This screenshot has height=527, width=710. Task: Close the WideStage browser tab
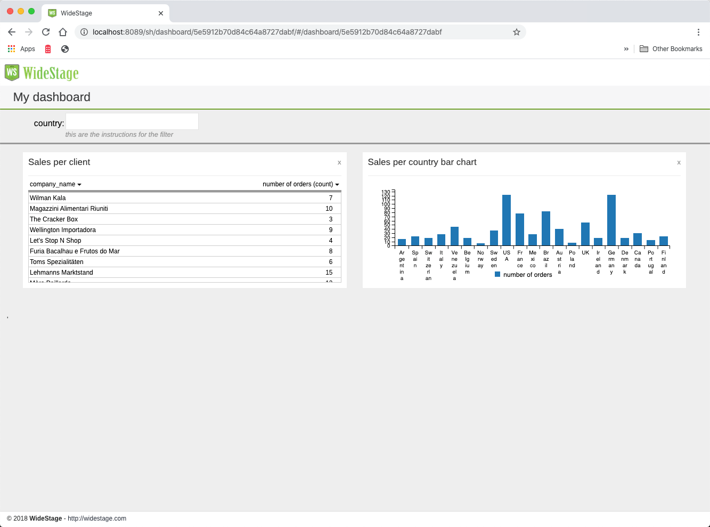tap(161, 13)
